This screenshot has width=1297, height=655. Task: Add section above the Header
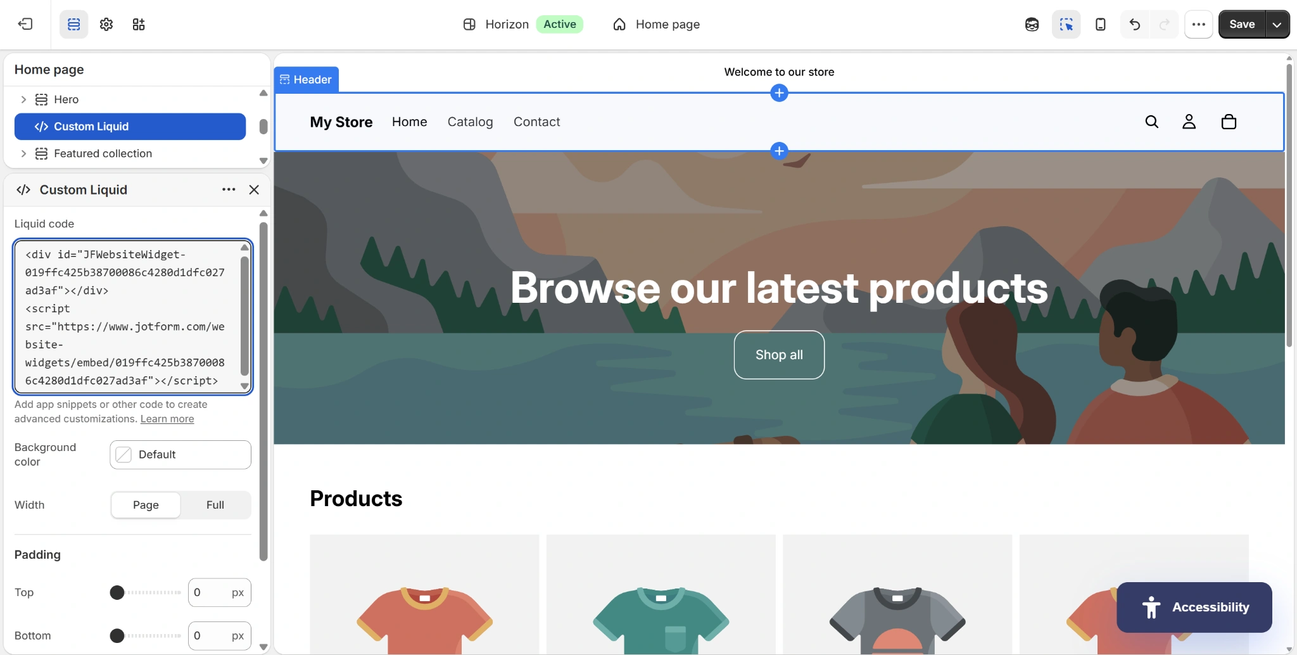tap(779, 93)
